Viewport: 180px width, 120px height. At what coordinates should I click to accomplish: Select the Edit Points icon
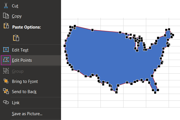6,60
